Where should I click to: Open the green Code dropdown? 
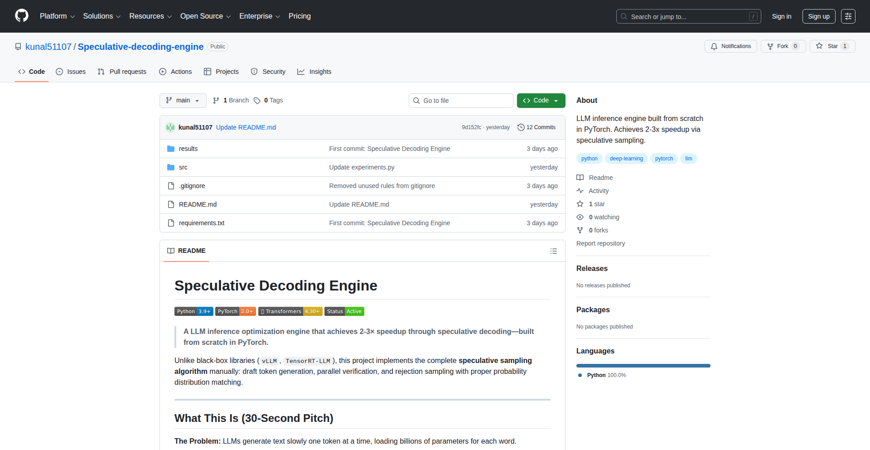click(x=541, y=101)
